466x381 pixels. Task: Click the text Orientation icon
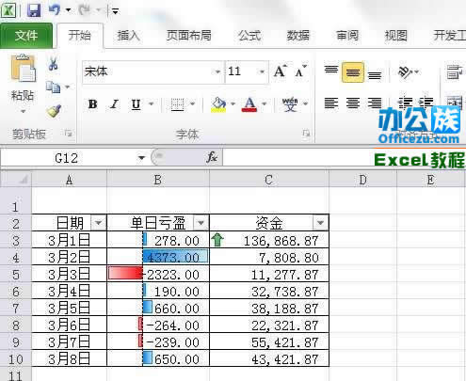[x=405, y=72]
